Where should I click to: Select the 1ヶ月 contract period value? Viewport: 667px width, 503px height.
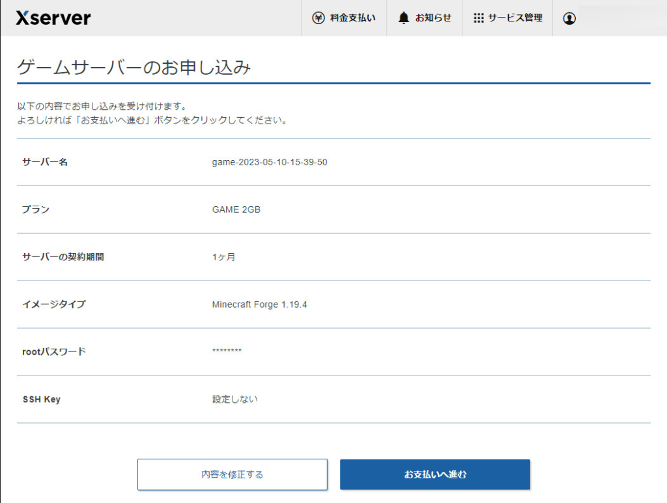pyautogui.click(x=223, y=256)
